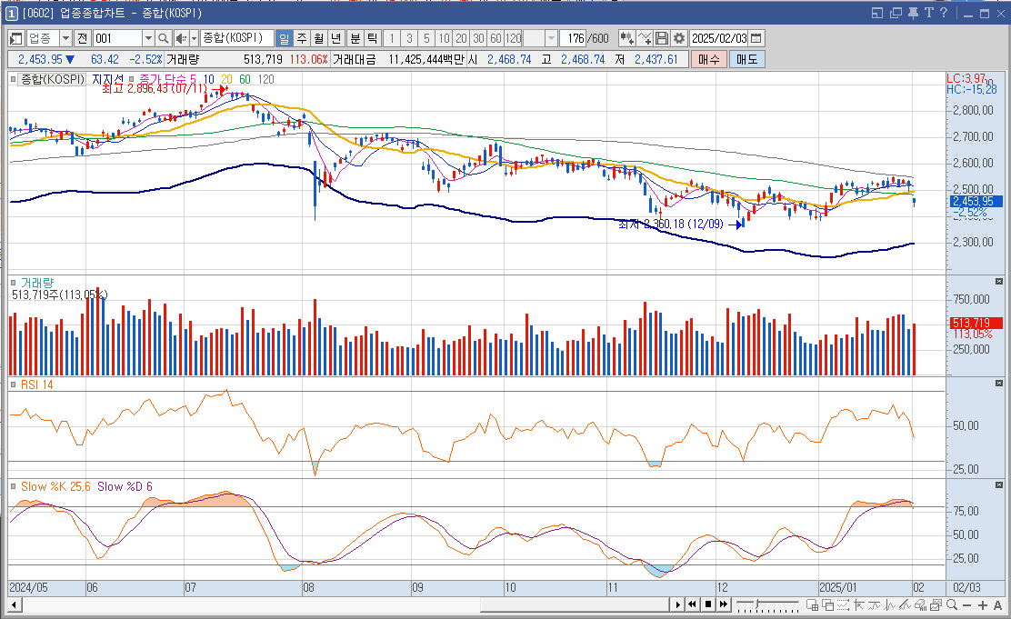Screen dimensions: 1011x619
Task: Click the crosshair axis cursor icon
Action: pyautogui.click(x=858, y=604)
